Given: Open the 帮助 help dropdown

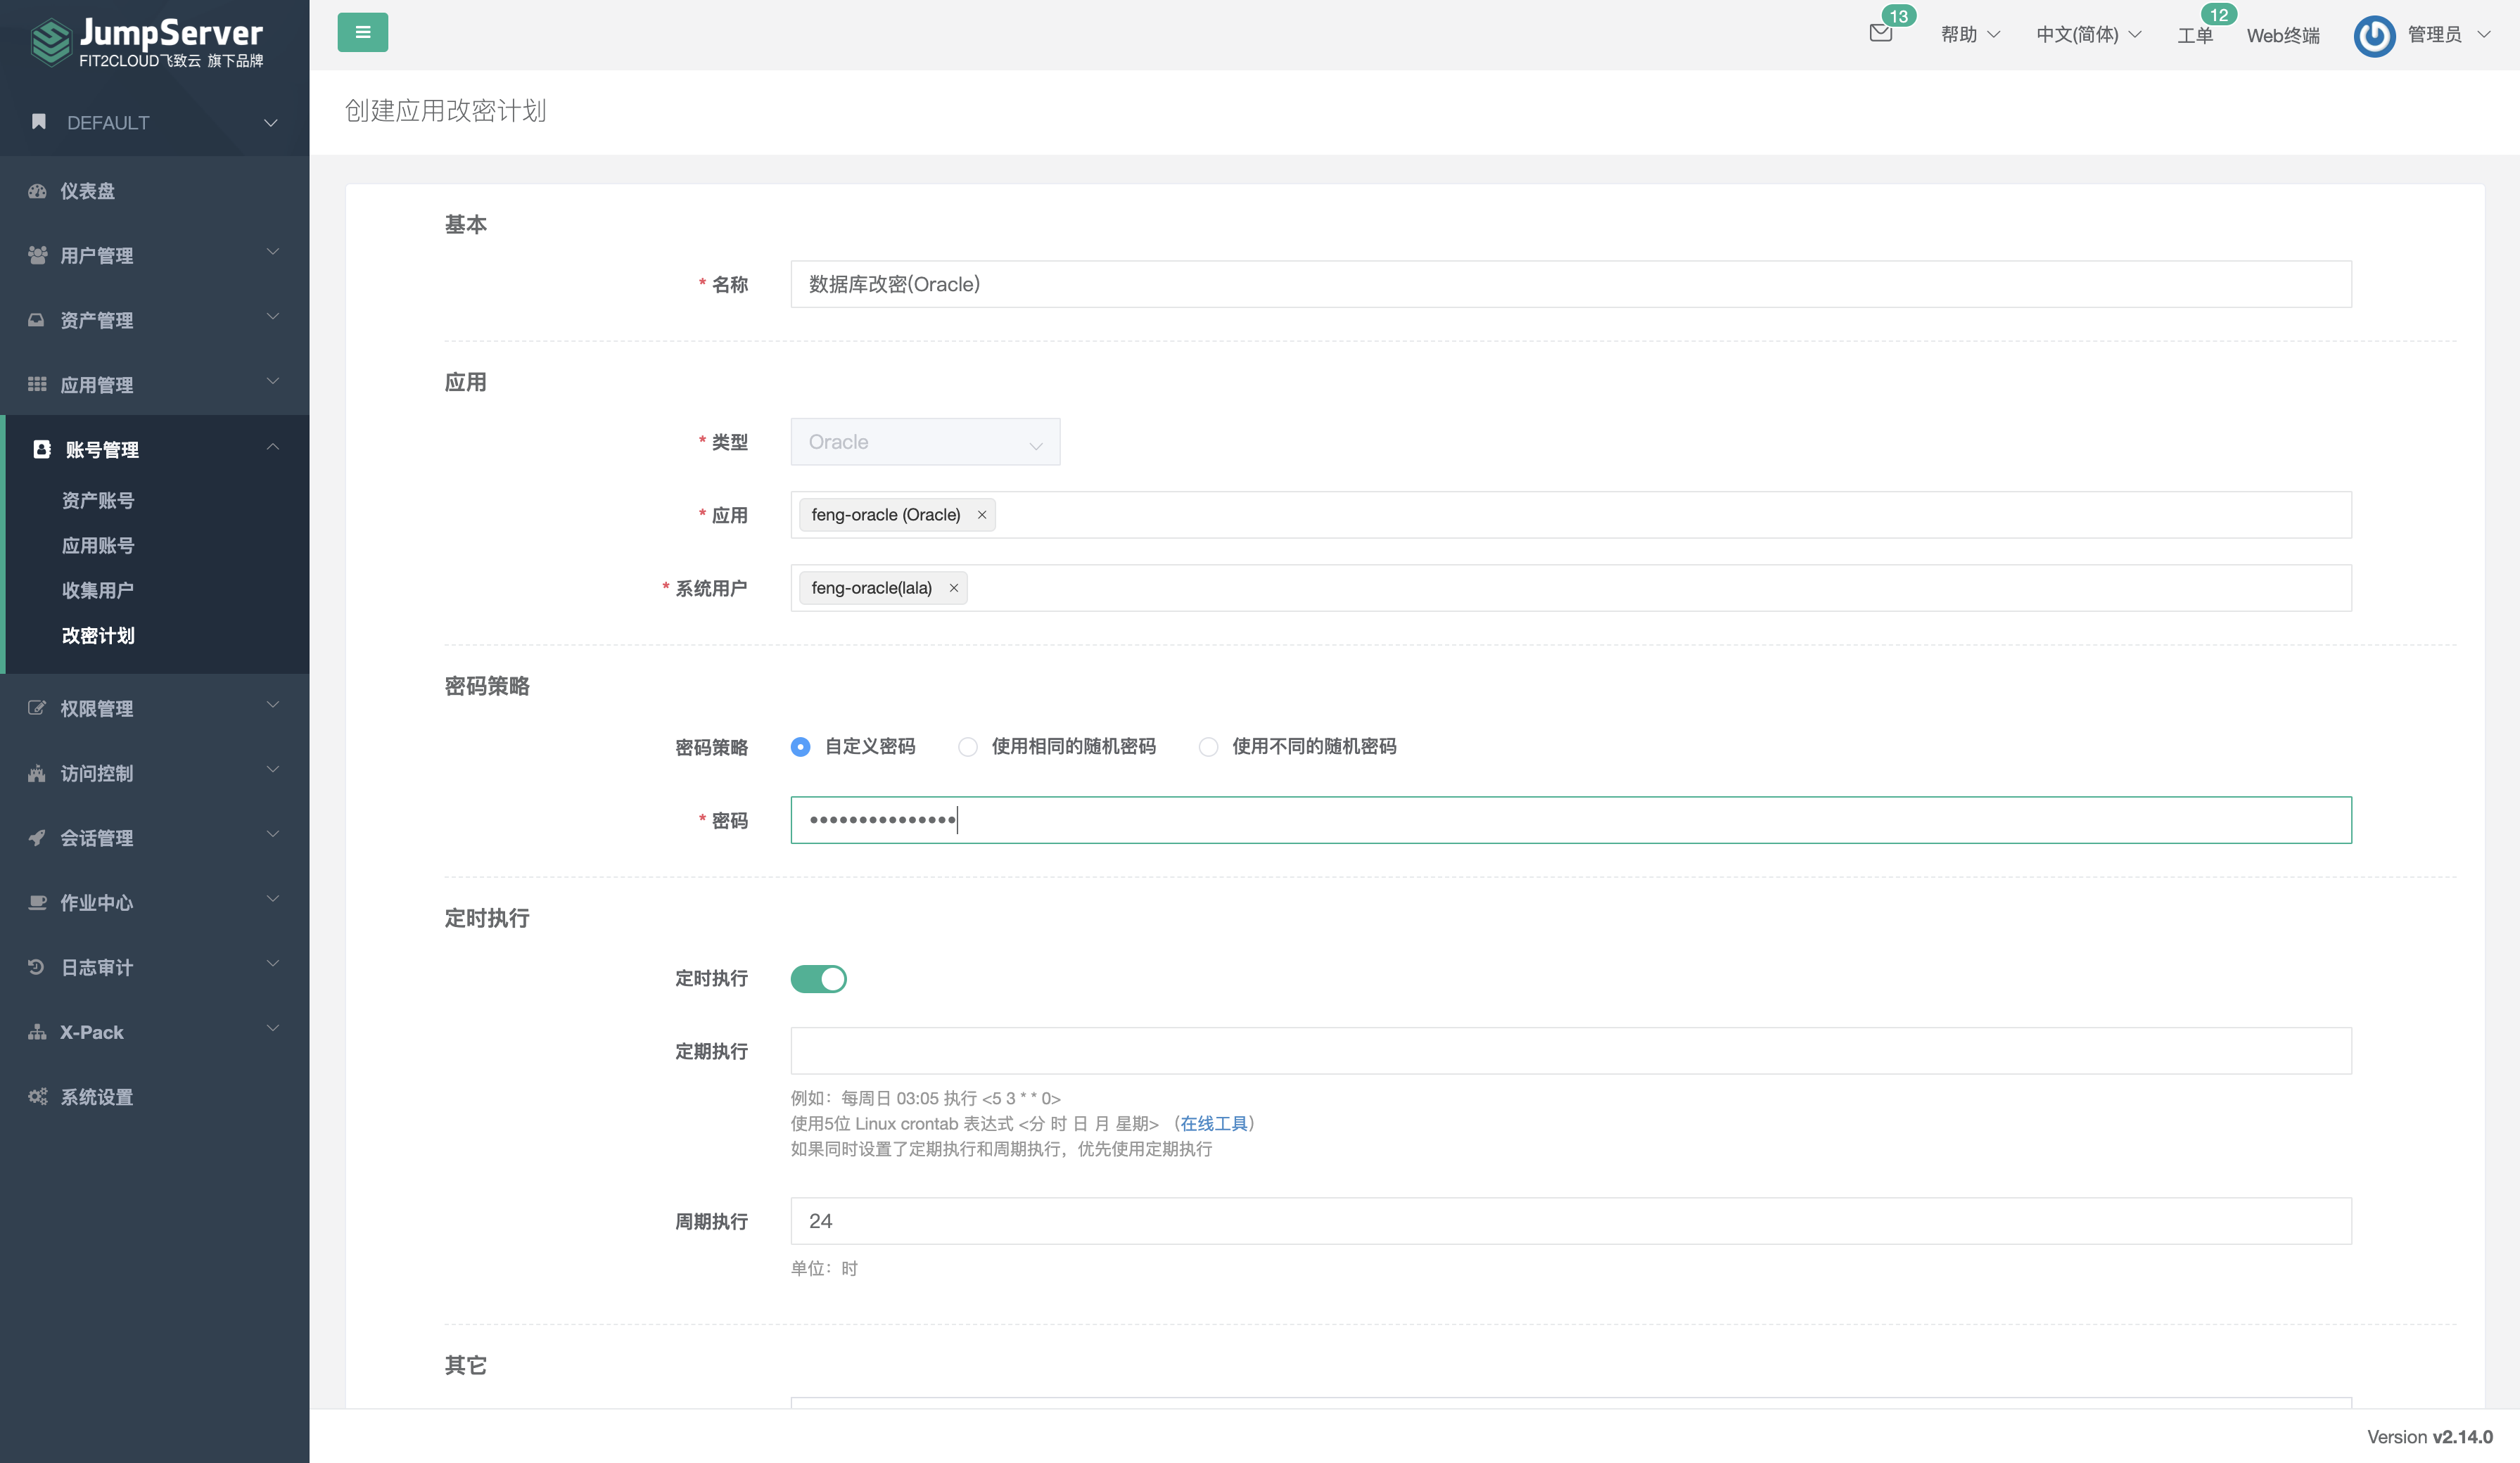Looking at the screenshot, I should point(1970,35).
